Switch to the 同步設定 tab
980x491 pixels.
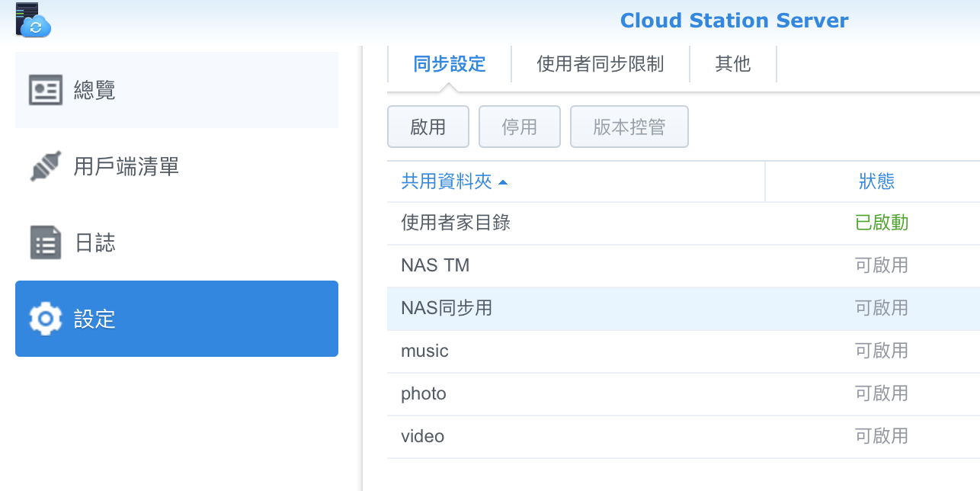coord(449,64)
